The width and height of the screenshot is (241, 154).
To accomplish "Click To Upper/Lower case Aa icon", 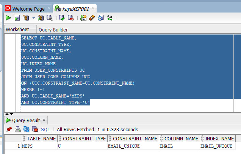I will (110, 18).
